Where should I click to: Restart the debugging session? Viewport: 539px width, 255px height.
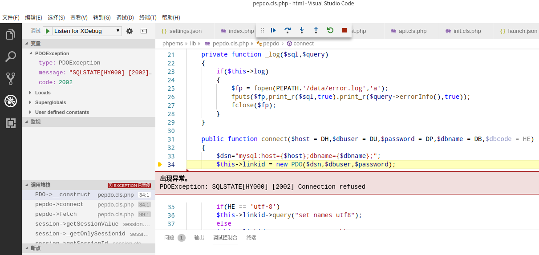(330, 30)
